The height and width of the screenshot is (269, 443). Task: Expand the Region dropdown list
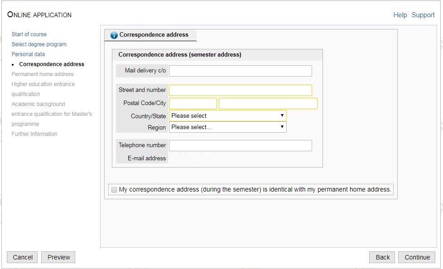227,127
